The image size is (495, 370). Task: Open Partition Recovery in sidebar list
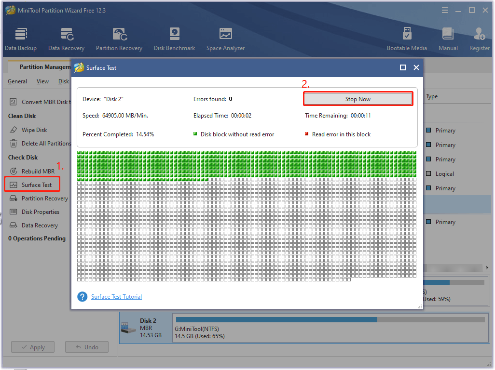tap(39, 198)
